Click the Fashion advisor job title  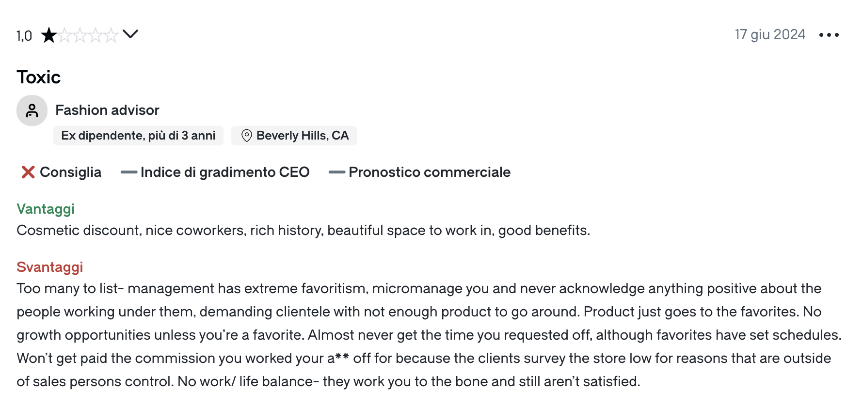point(107,110)
